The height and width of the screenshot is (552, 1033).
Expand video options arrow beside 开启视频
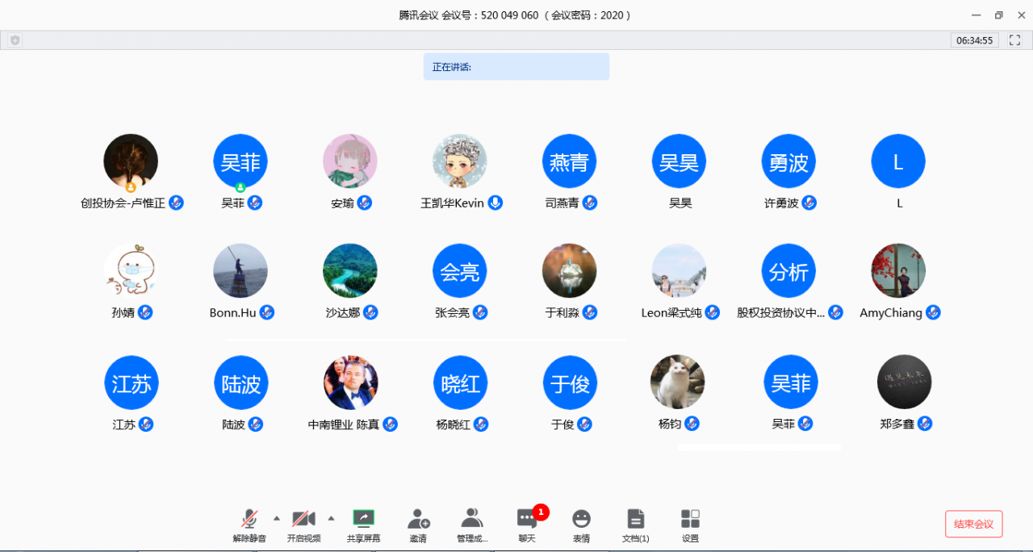pos(331,518)
